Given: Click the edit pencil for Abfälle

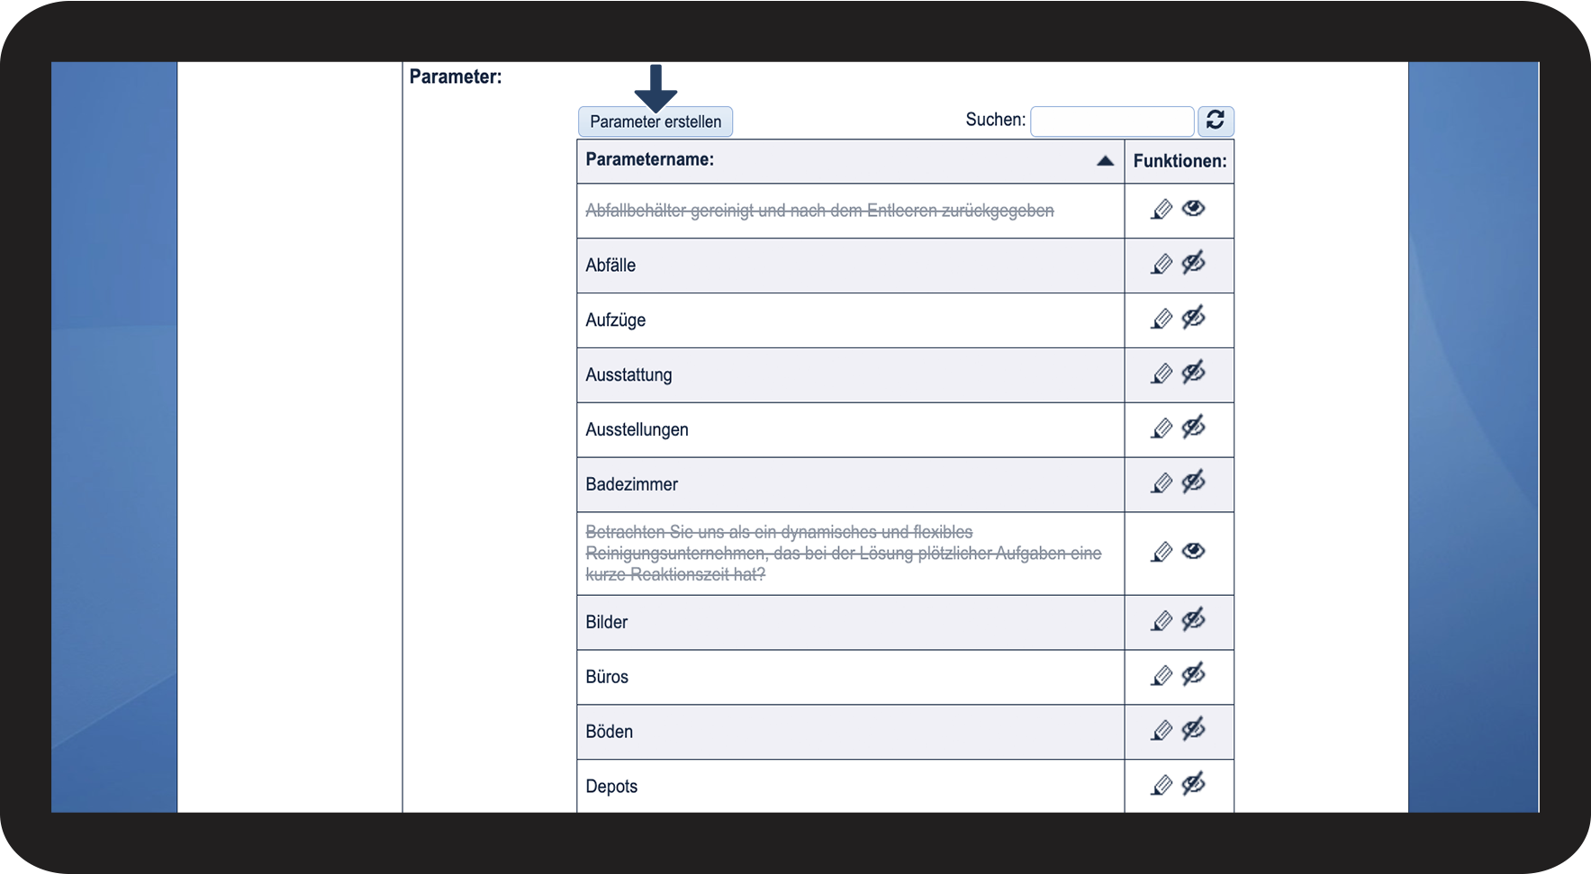Looking at the screenshot, I should pos(1162,265).
